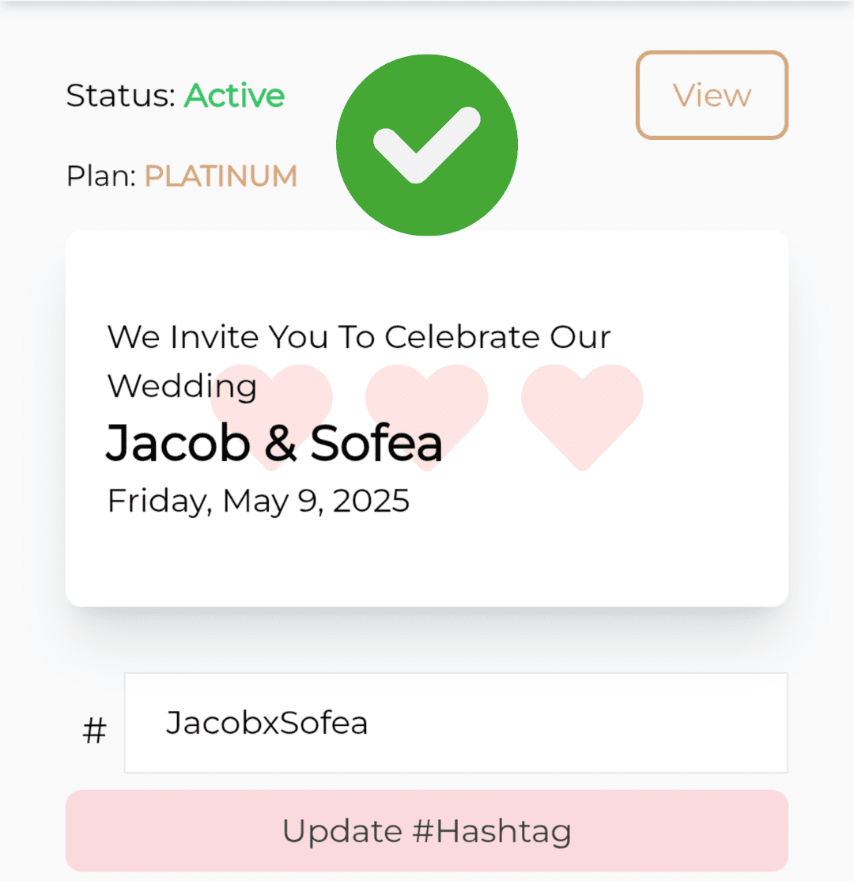Focus the JacobxSofea hashtag input field
The image size is (854, 881).
pyautogui.click(x=455, y=723)
